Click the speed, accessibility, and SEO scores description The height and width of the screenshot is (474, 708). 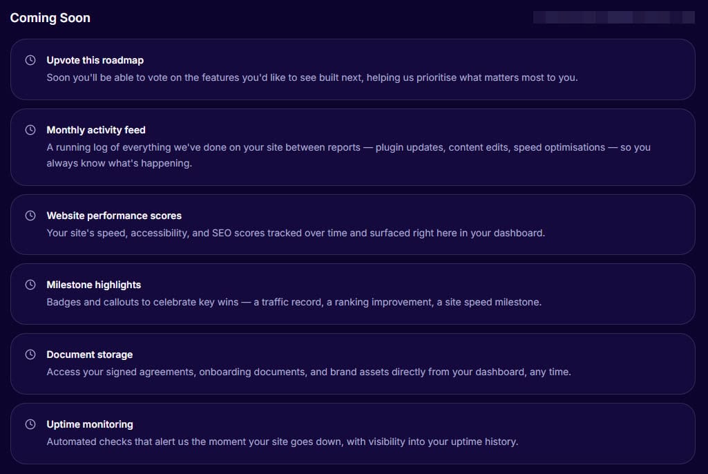click(x=296, y=233)
